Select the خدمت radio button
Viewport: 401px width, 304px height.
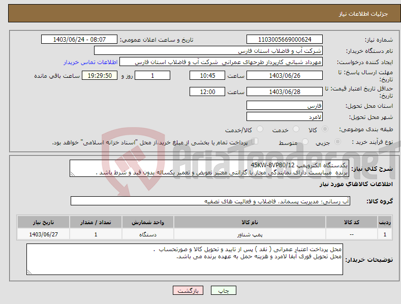296,129
